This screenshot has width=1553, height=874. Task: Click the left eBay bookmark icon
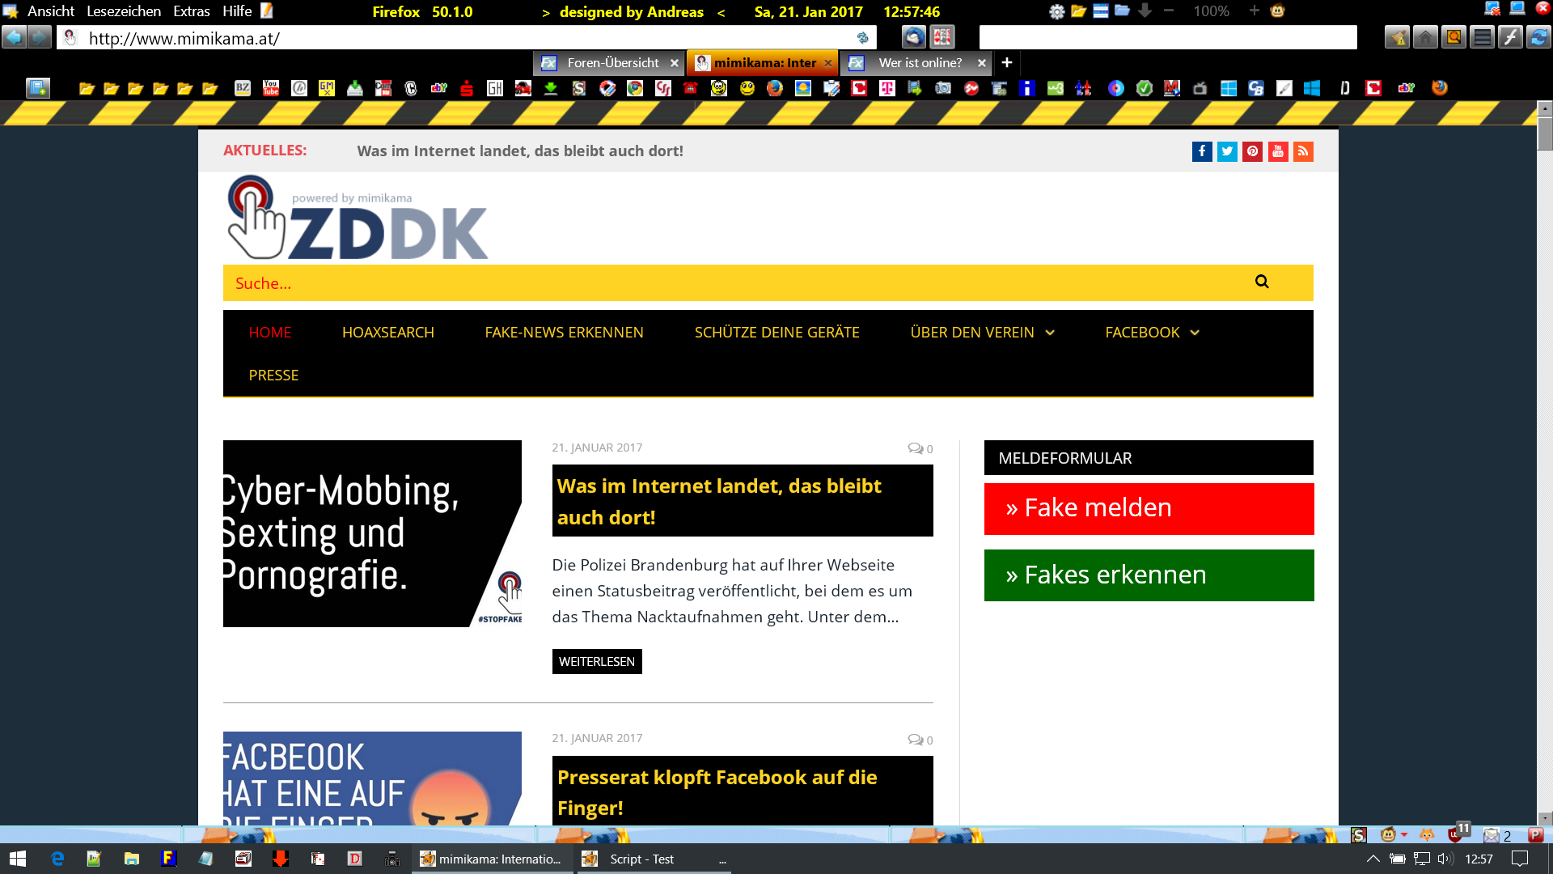pyautogui.click(x=439, y=88)
